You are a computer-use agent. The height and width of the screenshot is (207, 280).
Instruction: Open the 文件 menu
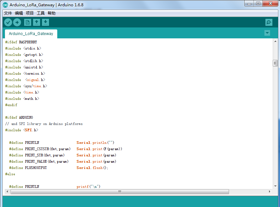8,13
